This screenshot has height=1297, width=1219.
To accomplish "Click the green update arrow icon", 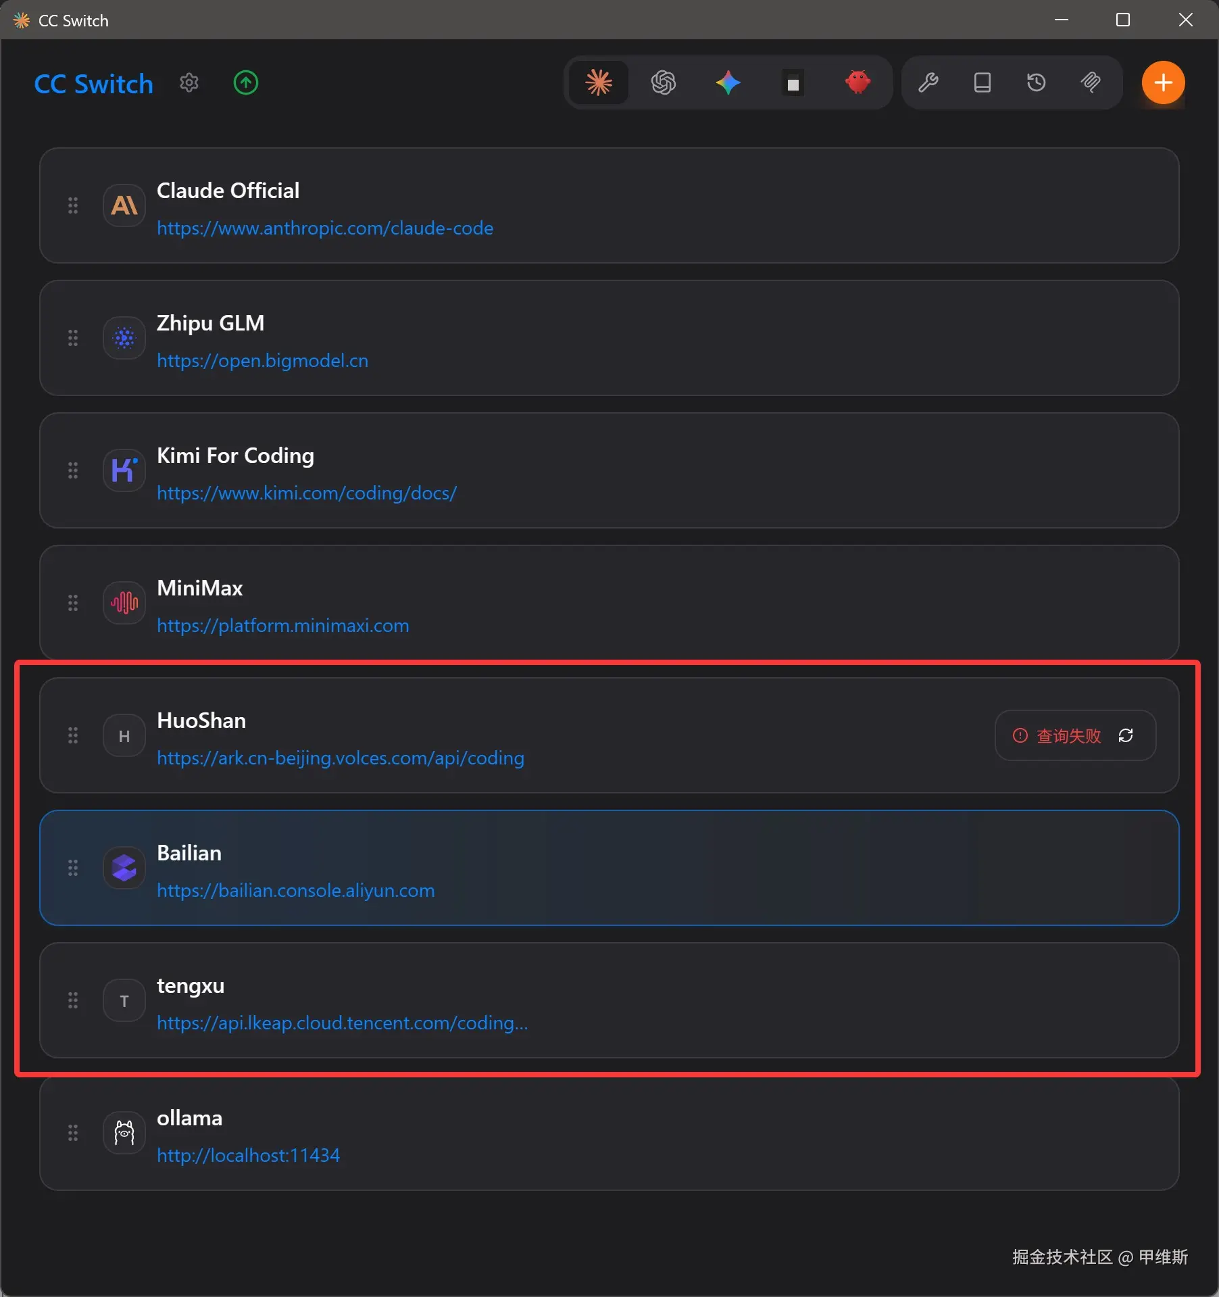I will coord(246,83).
